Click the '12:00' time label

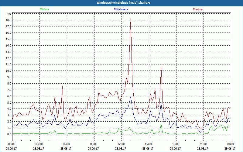click(122, 144)
